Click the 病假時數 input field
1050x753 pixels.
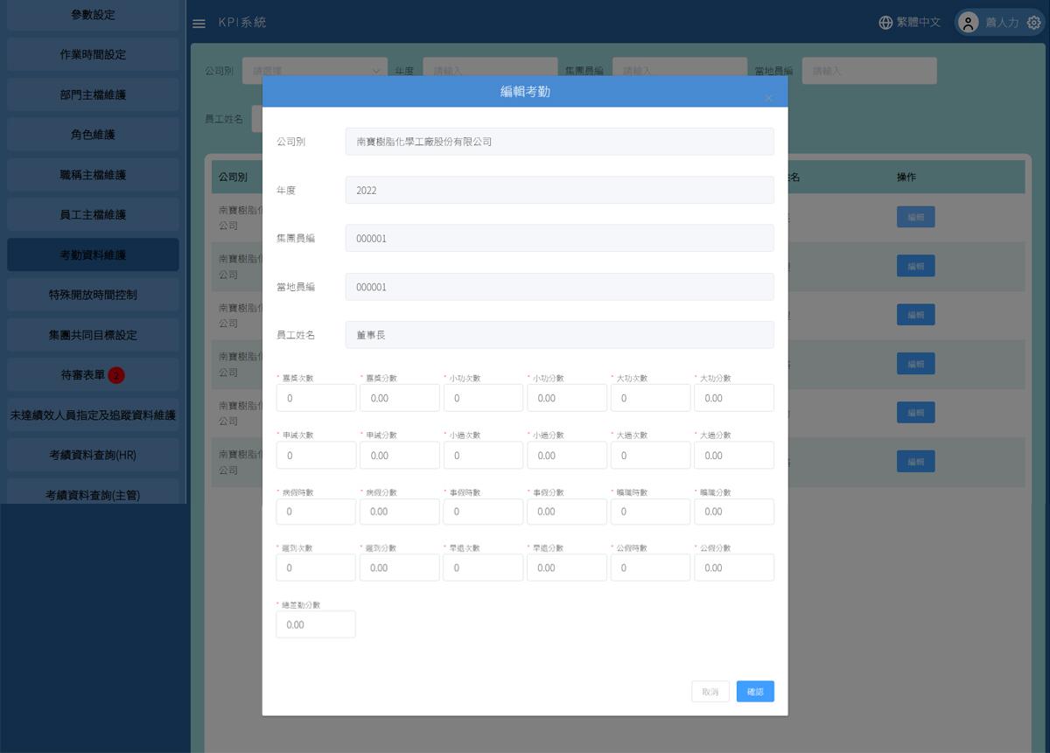pyautogui.click(x=315, y=512)
